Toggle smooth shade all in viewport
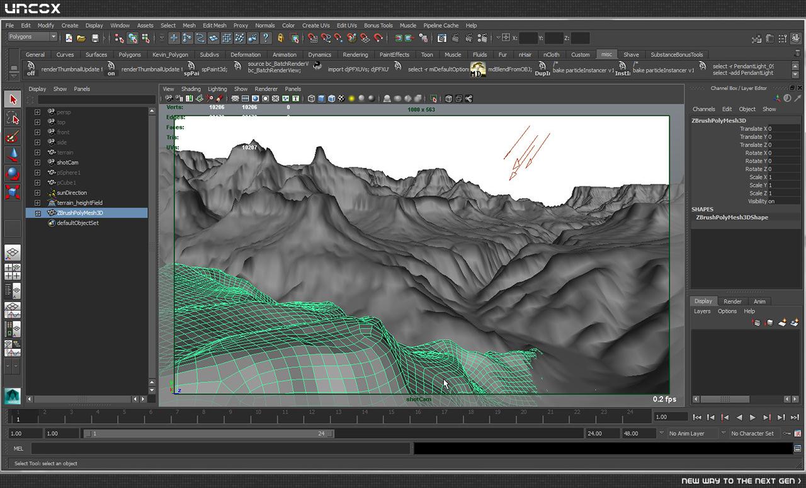 (x=322, y=99)
